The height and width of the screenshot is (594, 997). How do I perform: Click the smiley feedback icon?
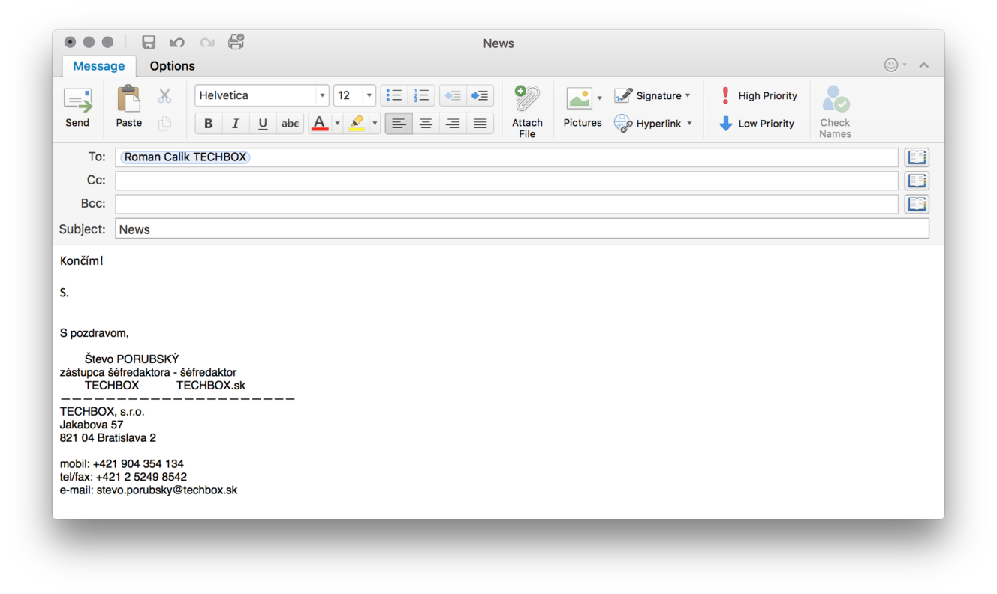coord(891,65)
